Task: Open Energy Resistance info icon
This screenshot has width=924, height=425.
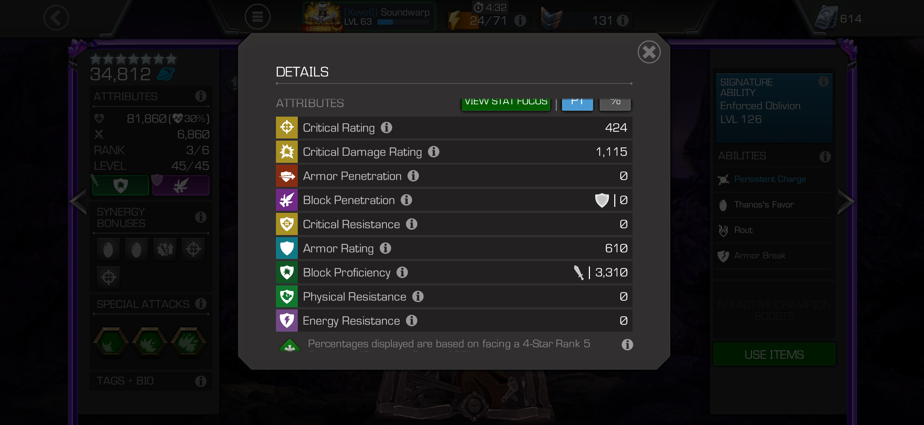Action: click(x=411, y=320)
